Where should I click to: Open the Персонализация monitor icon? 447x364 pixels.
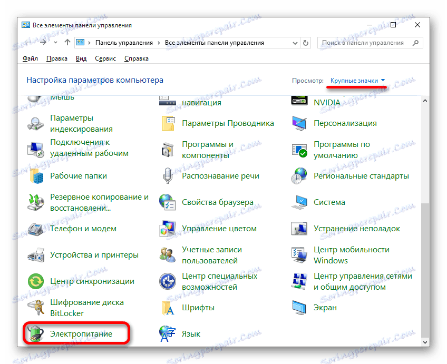[x=299, y=124]
